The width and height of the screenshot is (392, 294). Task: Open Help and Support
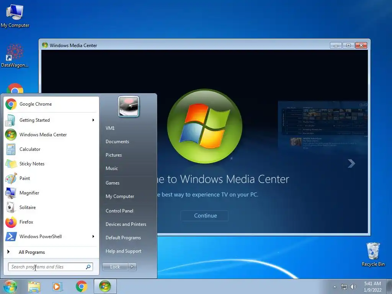click(x=124, y=251)
